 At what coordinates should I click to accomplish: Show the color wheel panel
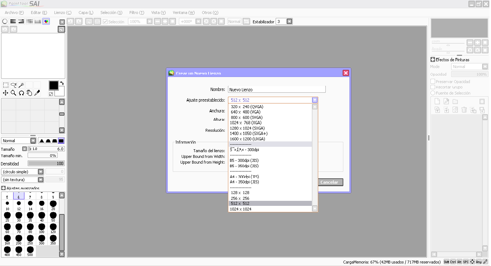[5, 21]
